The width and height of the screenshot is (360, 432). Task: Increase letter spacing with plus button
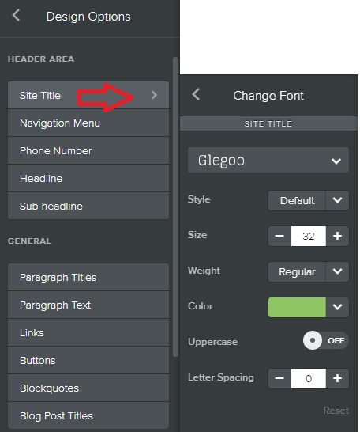[x=337, y=378]
